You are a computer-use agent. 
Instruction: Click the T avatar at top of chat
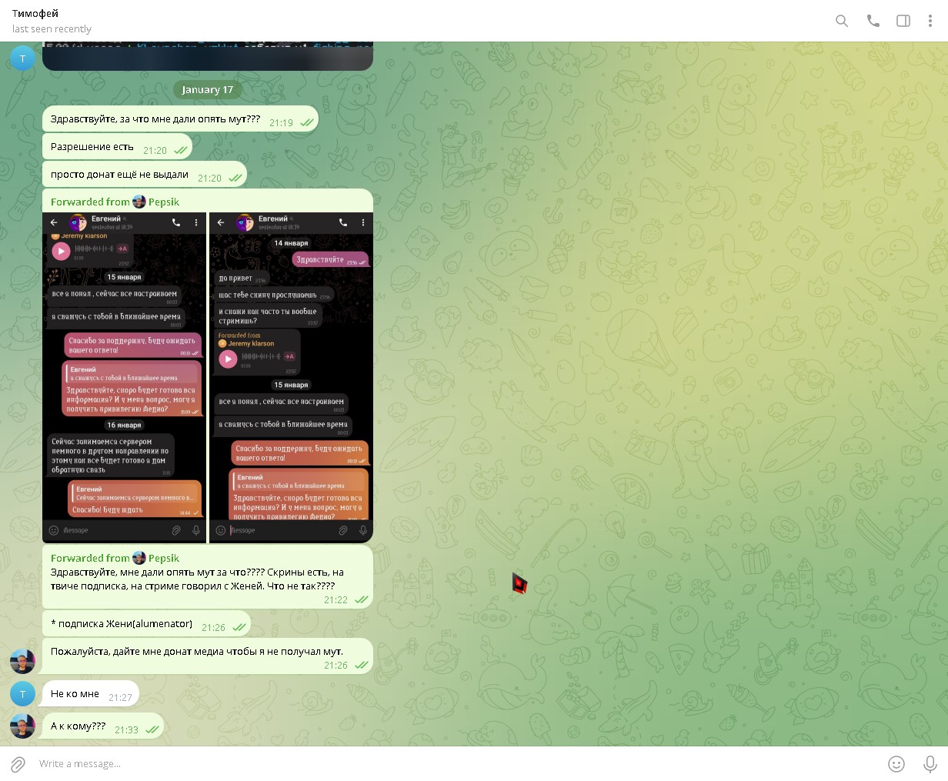point(22,58)
